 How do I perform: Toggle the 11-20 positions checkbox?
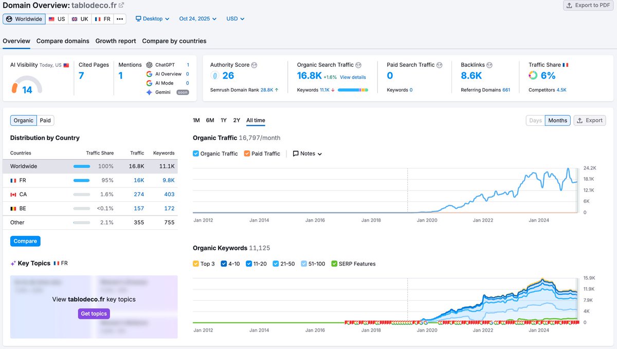(249, 264)
